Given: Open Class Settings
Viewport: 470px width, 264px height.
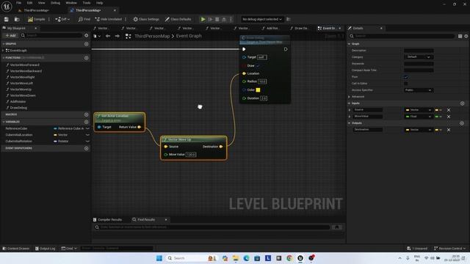Looking at the screenshot, I should (146, 19).
